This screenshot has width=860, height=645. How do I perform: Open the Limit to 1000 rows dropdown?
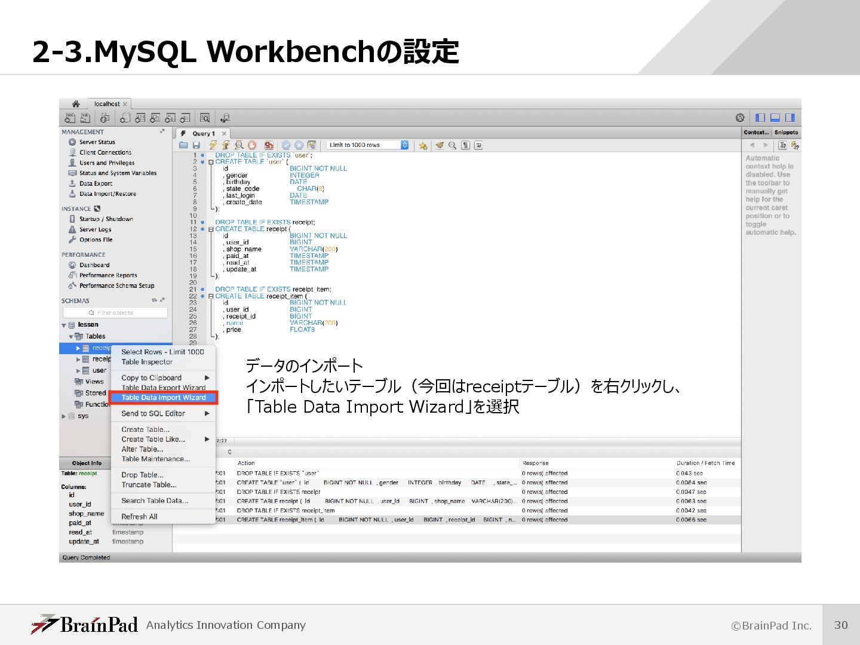[x=367, y=145]
